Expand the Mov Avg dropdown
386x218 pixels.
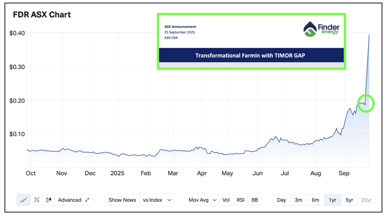202,200
